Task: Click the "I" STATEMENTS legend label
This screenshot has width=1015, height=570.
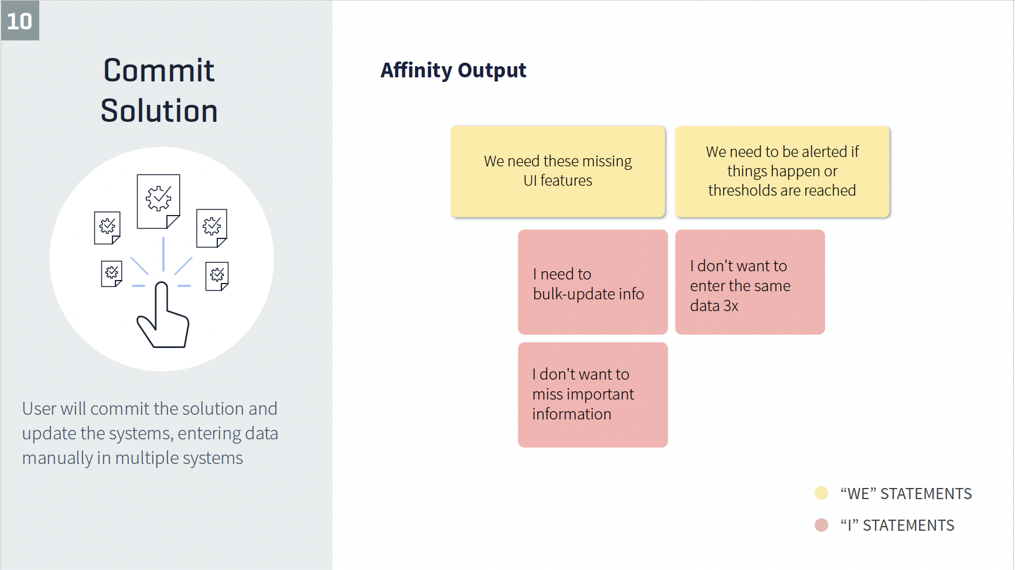Action: pos(897,525)
